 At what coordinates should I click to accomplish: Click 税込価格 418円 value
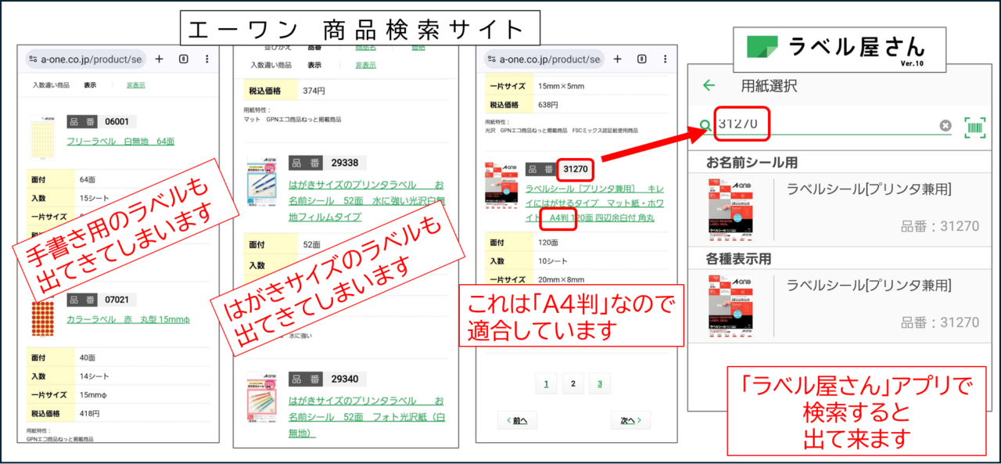[x=89, y=413]
